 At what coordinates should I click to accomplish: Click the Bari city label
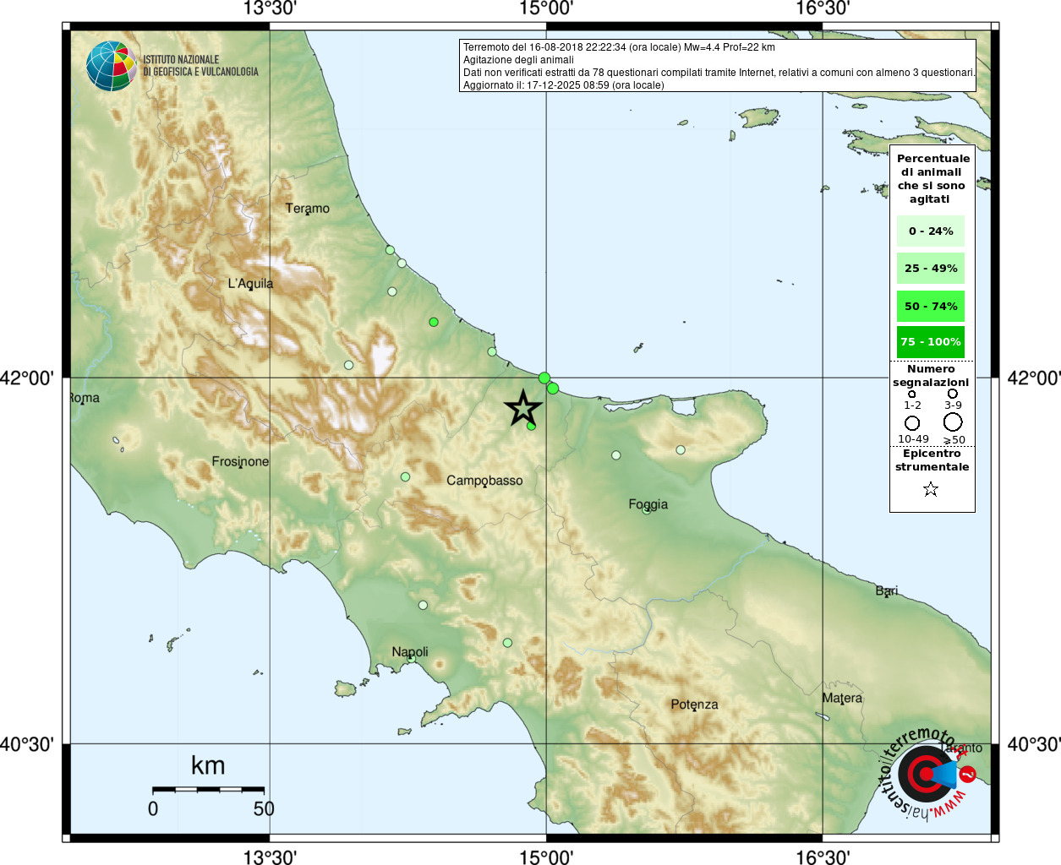tap(887, 590)
